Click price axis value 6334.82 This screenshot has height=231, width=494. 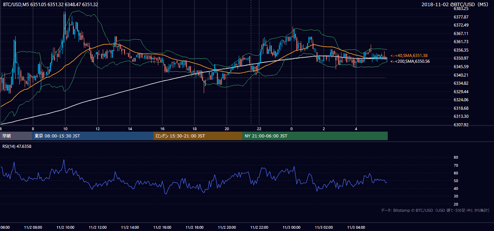pyautogui.click(x=461, y=83)
